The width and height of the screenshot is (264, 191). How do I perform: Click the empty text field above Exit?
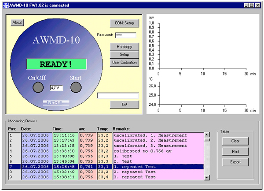tap(118, 95)
